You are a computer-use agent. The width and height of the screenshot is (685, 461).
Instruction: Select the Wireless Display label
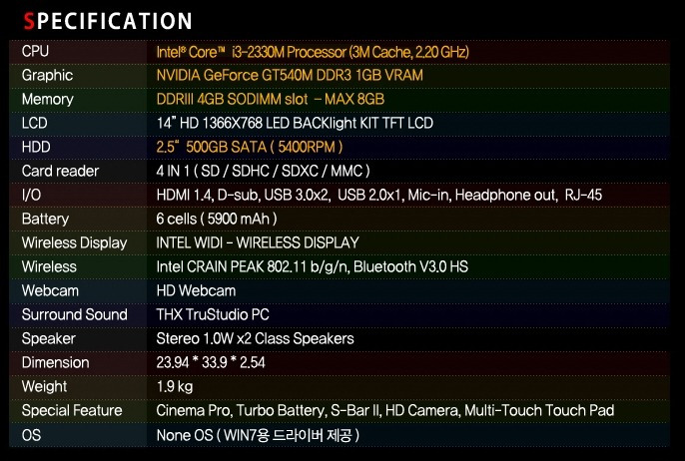pos(74,242)
